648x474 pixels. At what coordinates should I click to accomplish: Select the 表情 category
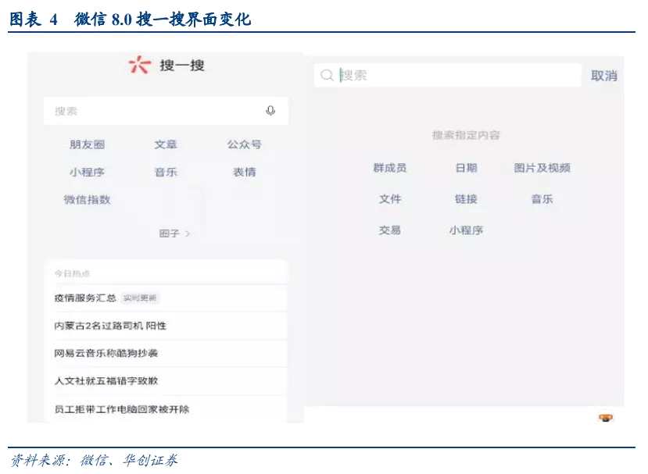click(x=244, y=172)
